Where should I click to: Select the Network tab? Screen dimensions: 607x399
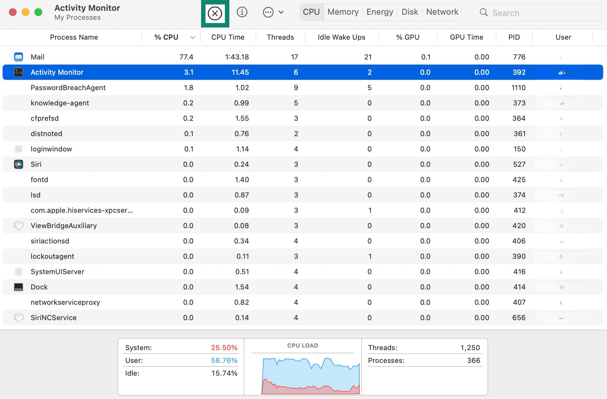coord(442,12)
